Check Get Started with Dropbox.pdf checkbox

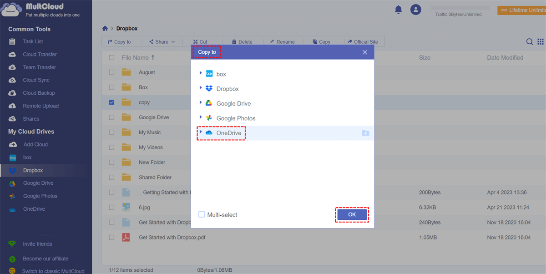tap(111, 238)
